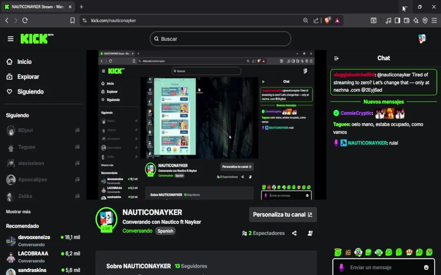Click the user icon beside share
The image size is (441, 275).
coord(310,233)
